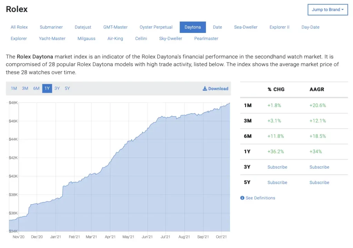Image resolution: width=353 pixels, height=248 pixels.
Task: Open the See Definitions link
Action: (260, 198)
